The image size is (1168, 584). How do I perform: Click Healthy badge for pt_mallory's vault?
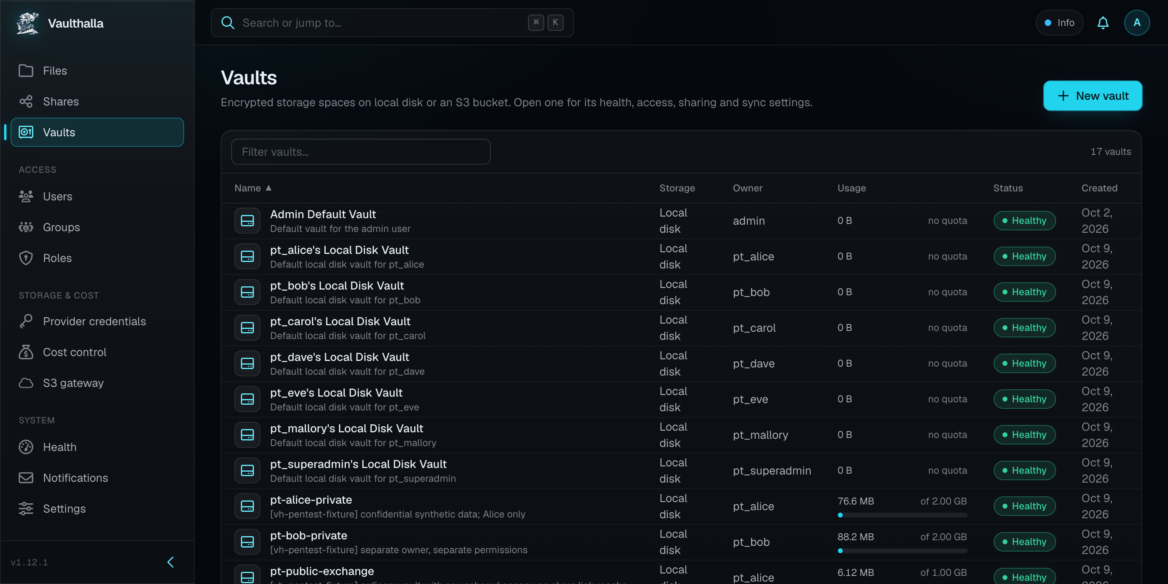click(1024, 435)
